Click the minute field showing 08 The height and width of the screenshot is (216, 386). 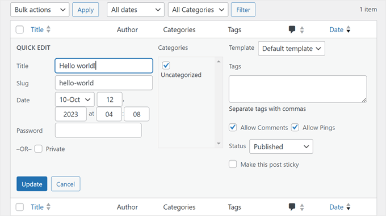pos(137,114)
